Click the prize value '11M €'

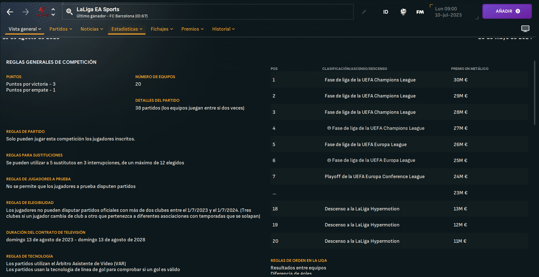tap(460, 241)
